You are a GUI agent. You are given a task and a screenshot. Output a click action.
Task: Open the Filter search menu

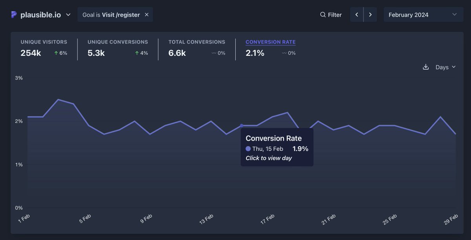[x=331, y=15]
